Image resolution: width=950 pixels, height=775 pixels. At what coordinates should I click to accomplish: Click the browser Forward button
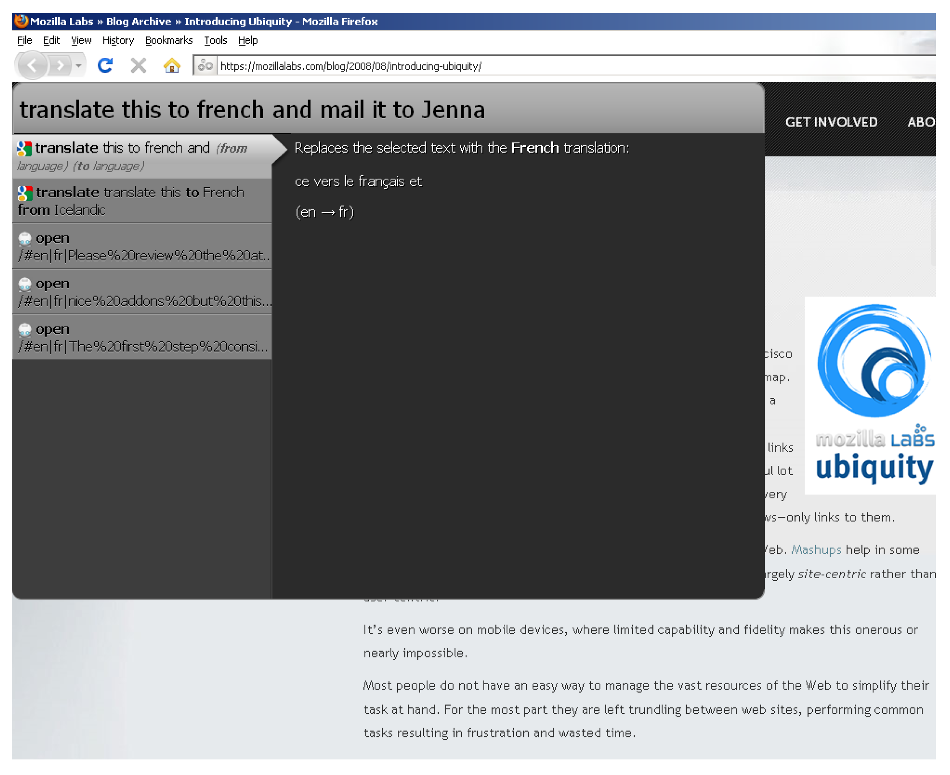tap(60, 66)
